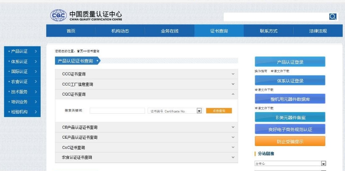Open the 首页 navigation tab
Image resolution: width=345 pixels, height=171 pixels.
point(71,31)
